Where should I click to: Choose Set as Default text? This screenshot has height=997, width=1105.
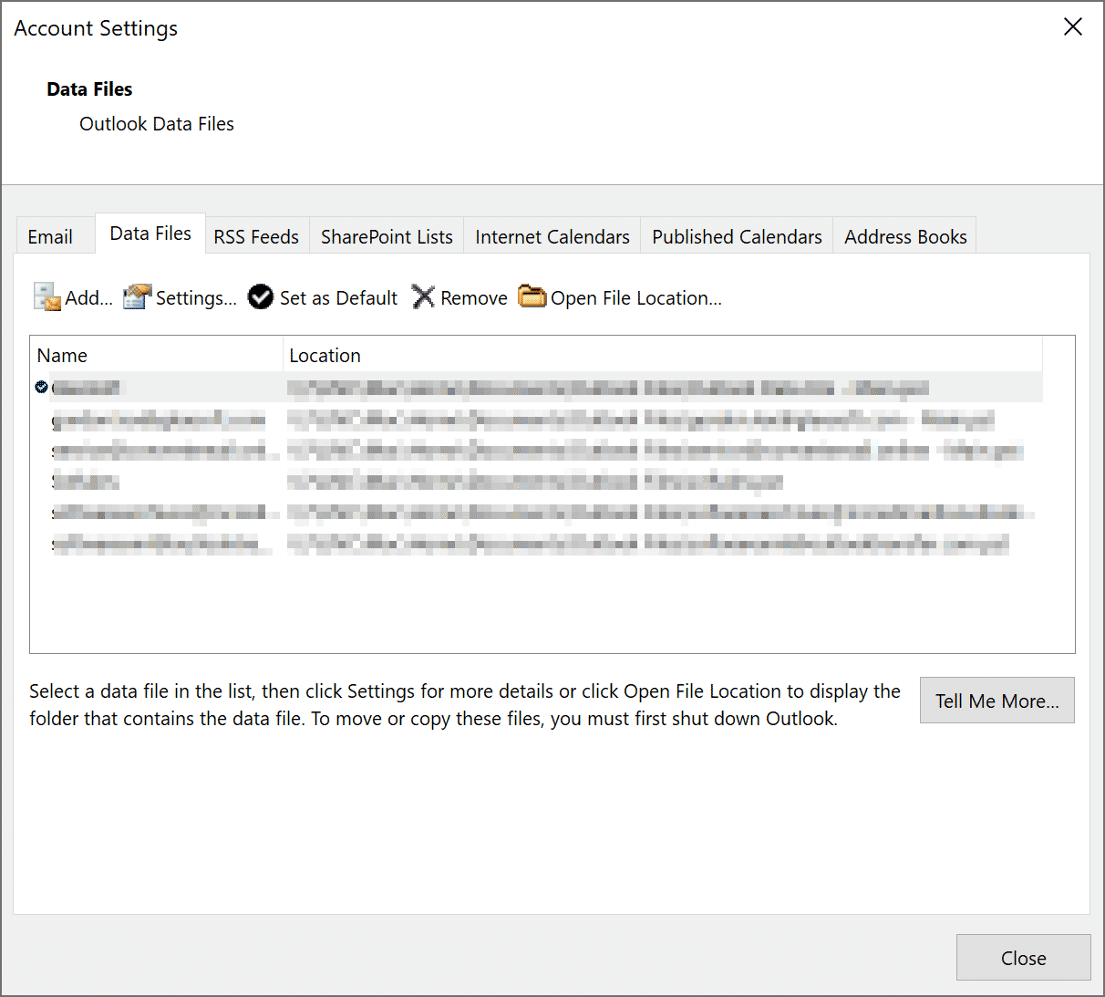click(338, 298)
